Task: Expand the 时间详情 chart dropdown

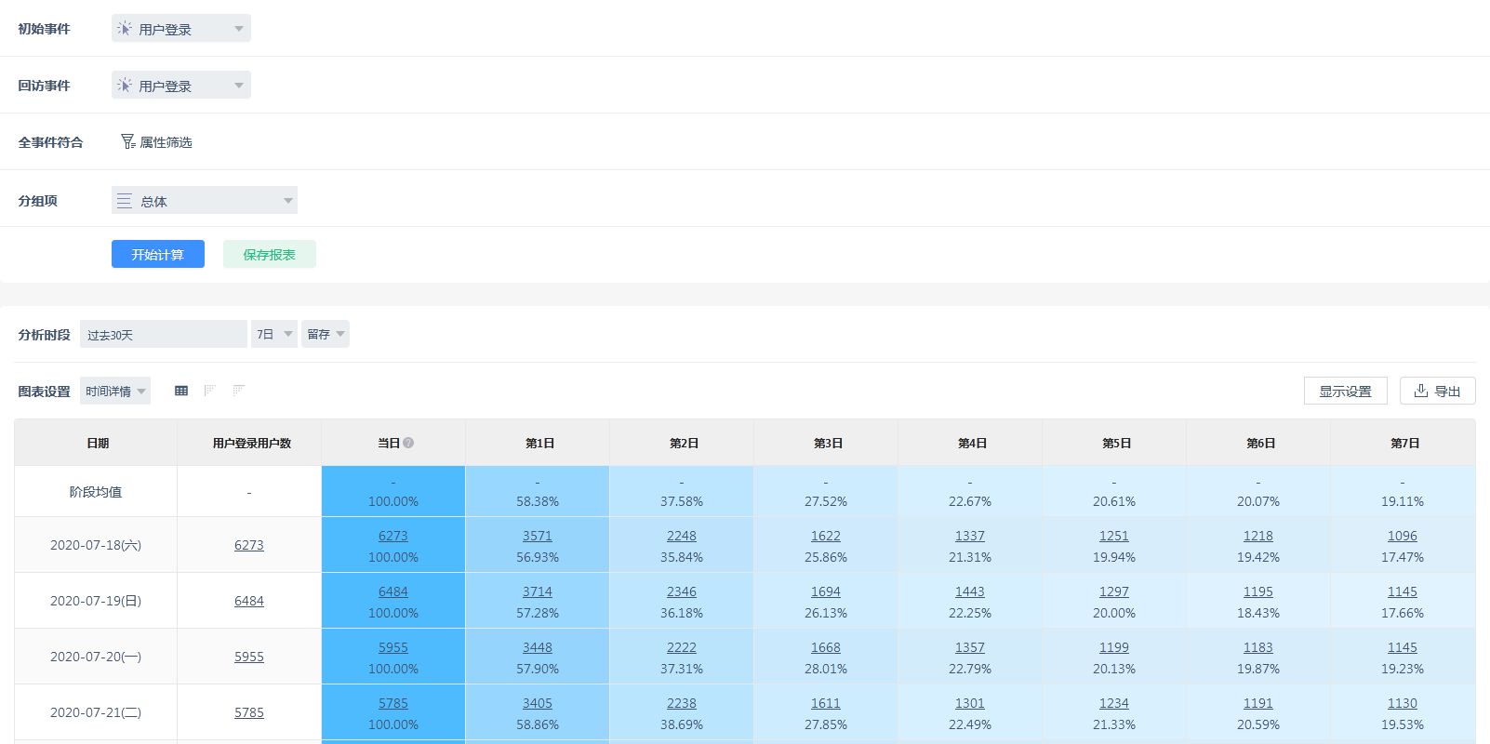Action: (115, 391)
